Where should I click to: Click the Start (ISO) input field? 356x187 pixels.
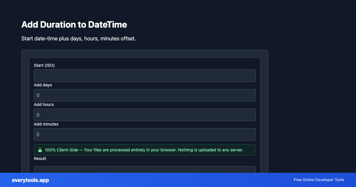click(144, 75)
